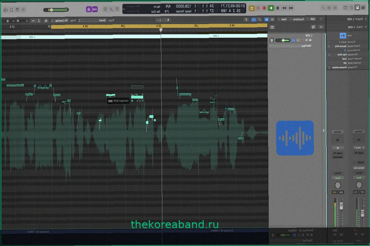370x246 pixels.
Task: Click the Mastering plug-in slot
Action: click(338, 157)
